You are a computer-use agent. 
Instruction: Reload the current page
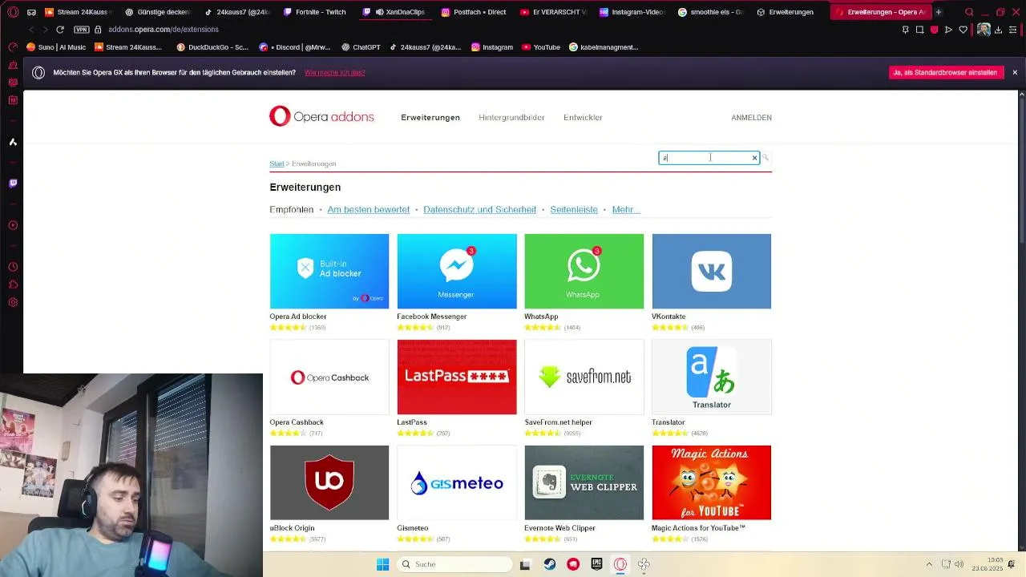[59, 30]
